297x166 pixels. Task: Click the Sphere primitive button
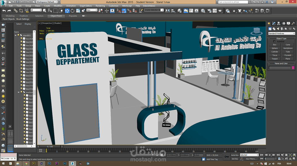275,48
